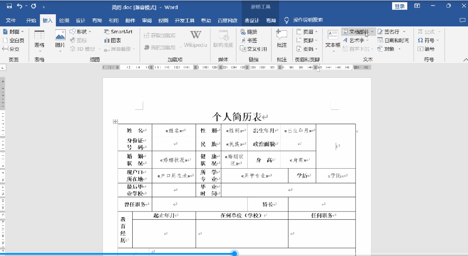Click the «户口所在地» merge field
The height and width of the screenshot is (256, 468).
click(x=173, y=176)
